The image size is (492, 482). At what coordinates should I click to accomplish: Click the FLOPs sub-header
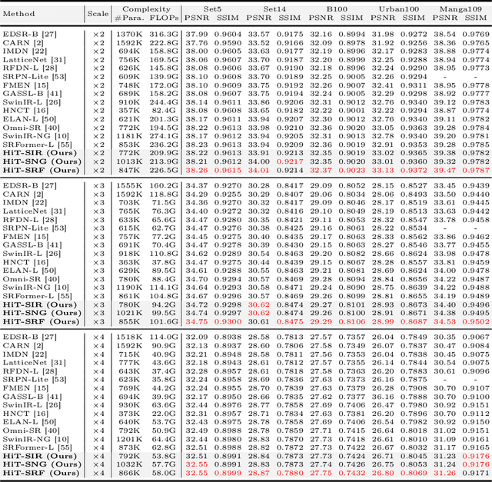pyautogui.click(x=163, y=18)
